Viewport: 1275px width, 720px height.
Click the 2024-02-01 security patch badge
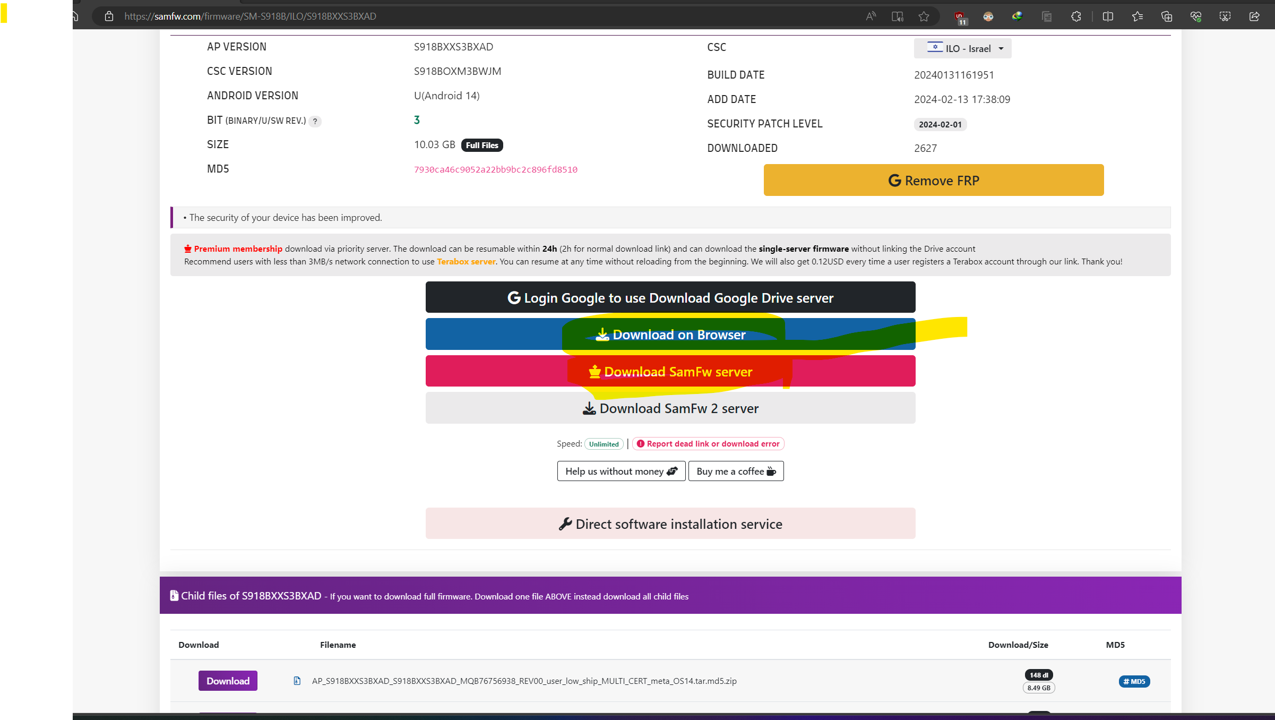(x=940, y=124)
